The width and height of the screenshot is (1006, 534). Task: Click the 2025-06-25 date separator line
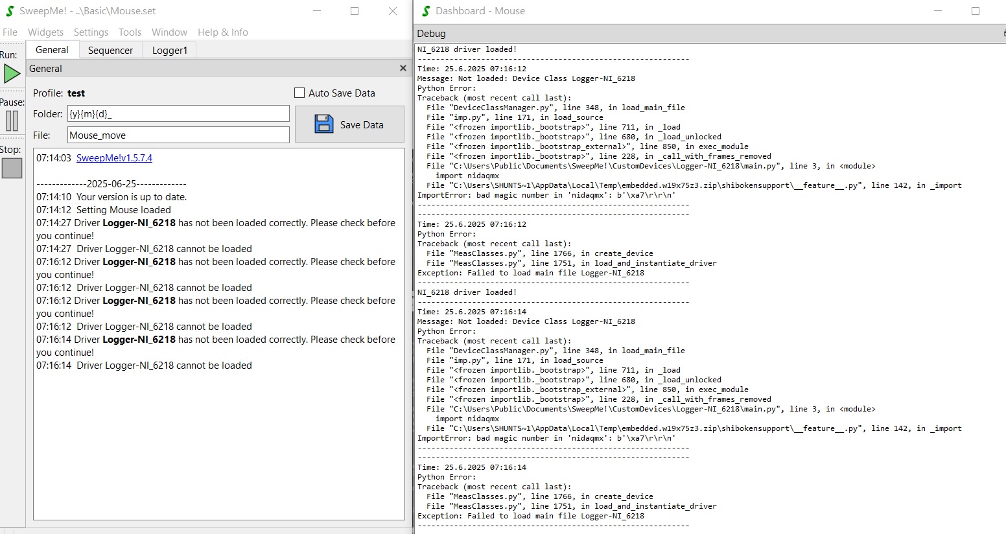coord(111,184)
